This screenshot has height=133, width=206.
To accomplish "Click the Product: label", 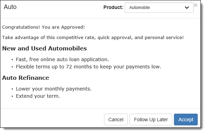I will (113, 7).
